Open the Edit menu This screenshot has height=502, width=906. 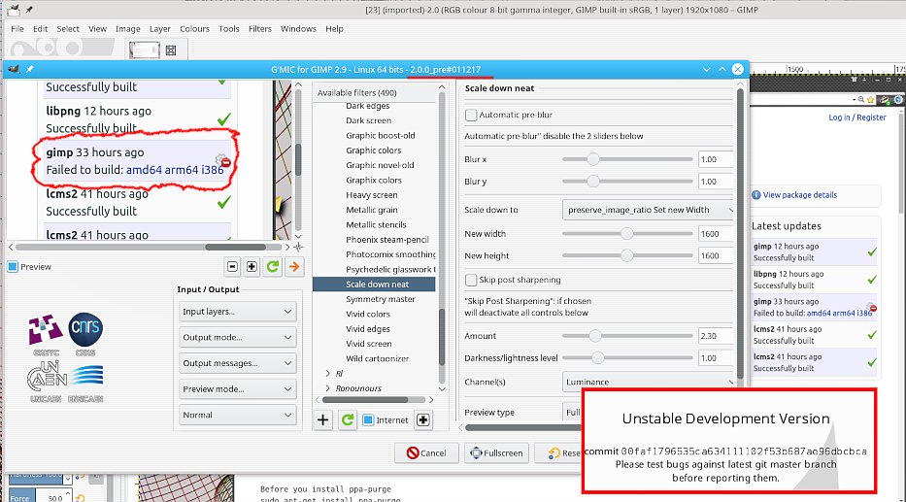coord(41,29)
